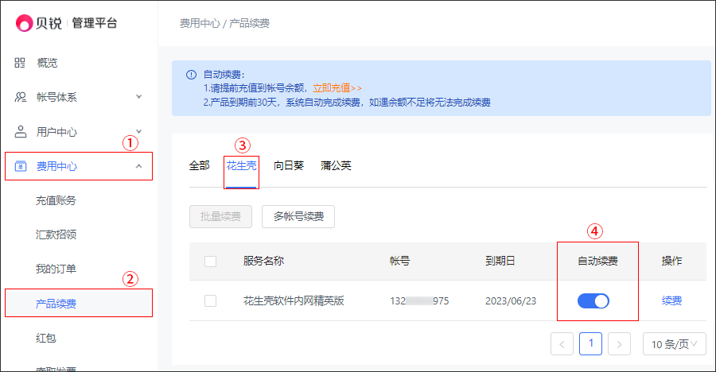The height and width of the screenshot is (372, 716).
Task: Click the 批量续费 button
Action: 220,216
